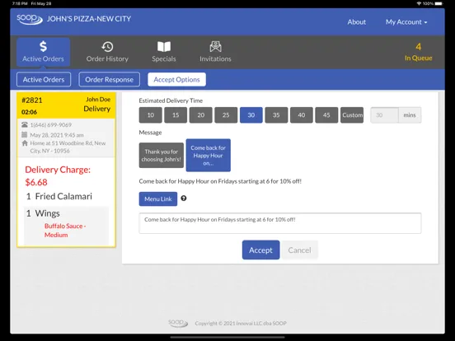Click the custom minutes input field
Image resolution: width=455 pixels, height=341 pixels.
pyautogui.click(x=384, y=115)
